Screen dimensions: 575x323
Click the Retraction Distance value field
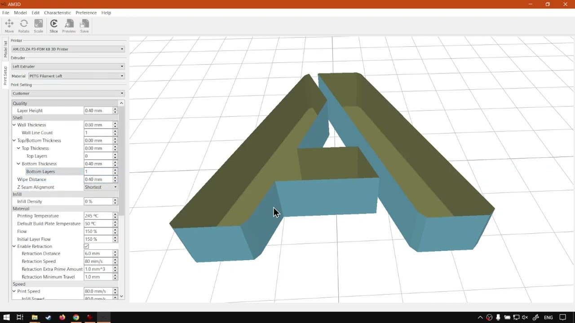coord(98,253)
